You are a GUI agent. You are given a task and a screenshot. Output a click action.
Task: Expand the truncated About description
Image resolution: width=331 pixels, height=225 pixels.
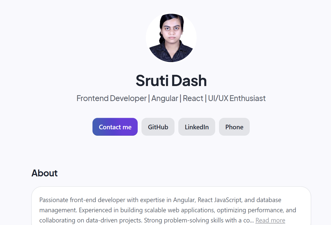[x=270, y=220]
